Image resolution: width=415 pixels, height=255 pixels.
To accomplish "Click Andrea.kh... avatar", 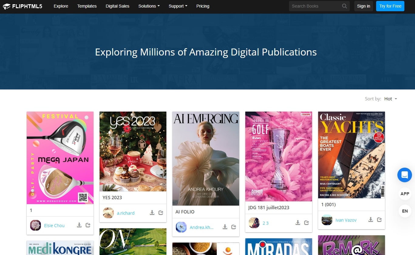I will [181, 227].
